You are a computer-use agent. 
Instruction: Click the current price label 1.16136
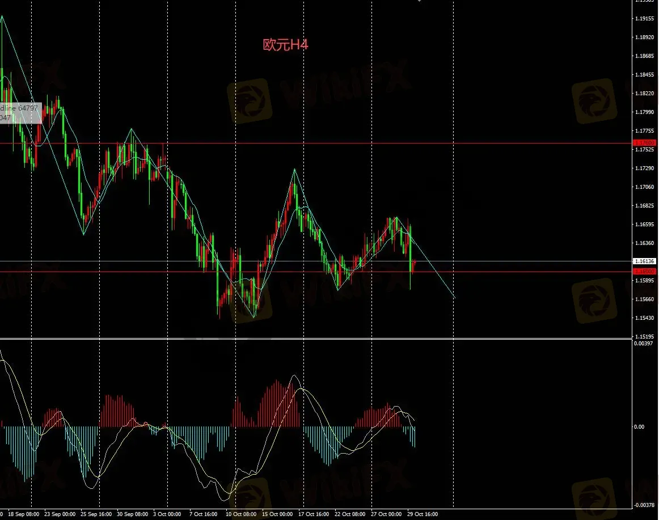644,261
